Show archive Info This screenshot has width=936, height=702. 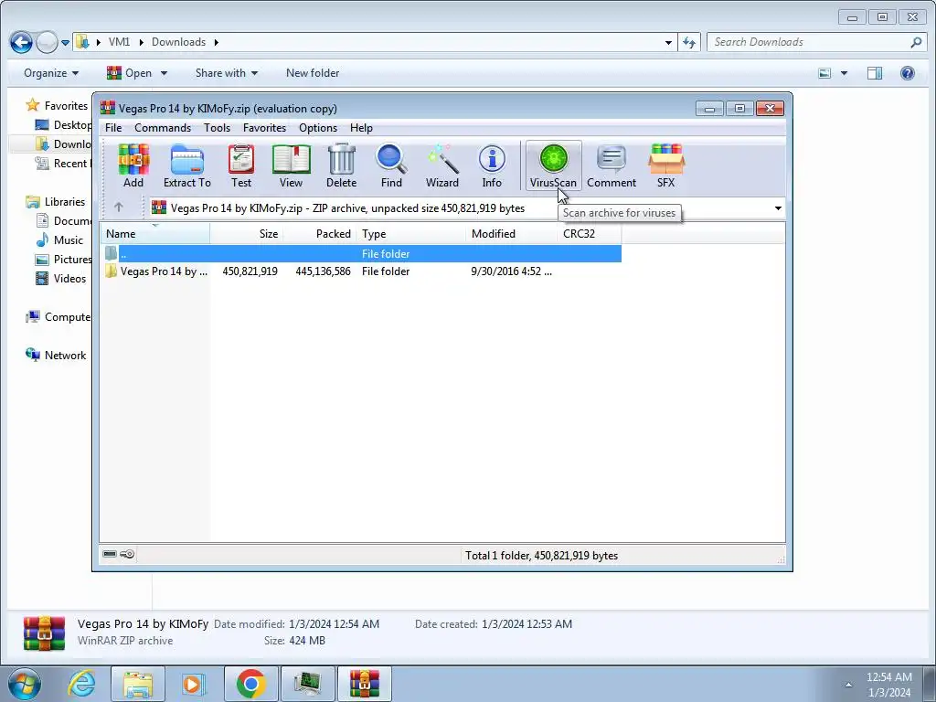tap(492, 166)
